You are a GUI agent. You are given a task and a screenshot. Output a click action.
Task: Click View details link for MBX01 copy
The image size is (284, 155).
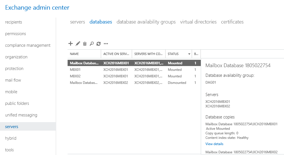214,144
